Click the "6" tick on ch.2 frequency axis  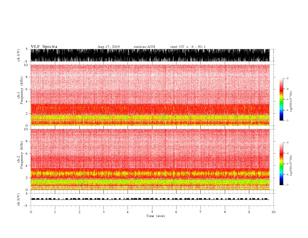pos(27,154)
